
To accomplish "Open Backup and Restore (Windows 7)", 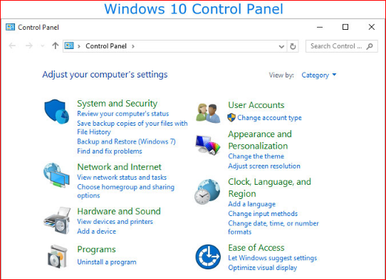I will [126, 141].
